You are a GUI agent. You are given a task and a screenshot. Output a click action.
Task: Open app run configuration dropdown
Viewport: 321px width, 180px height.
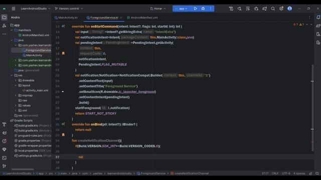click(x=182, y=8)
